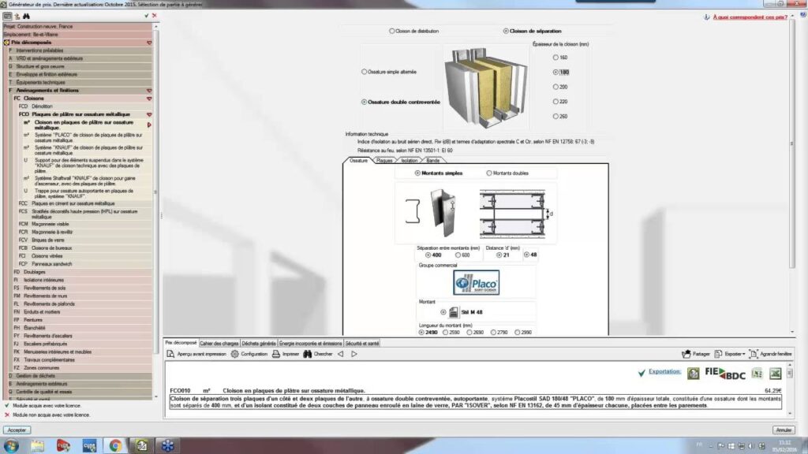Open the Cahier des charges tab

coord(220,343)
